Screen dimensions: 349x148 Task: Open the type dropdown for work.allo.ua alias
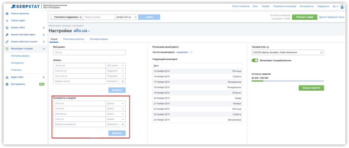pyautogui.click(x=116, y=76)
